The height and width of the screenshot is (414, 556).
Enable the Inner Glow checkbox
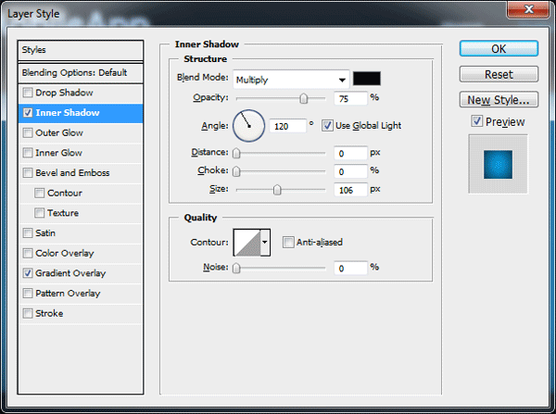click(x=28, y=153)
